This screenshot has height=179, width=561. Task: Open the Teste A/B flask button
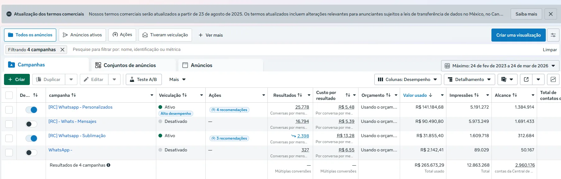point(144,79)
